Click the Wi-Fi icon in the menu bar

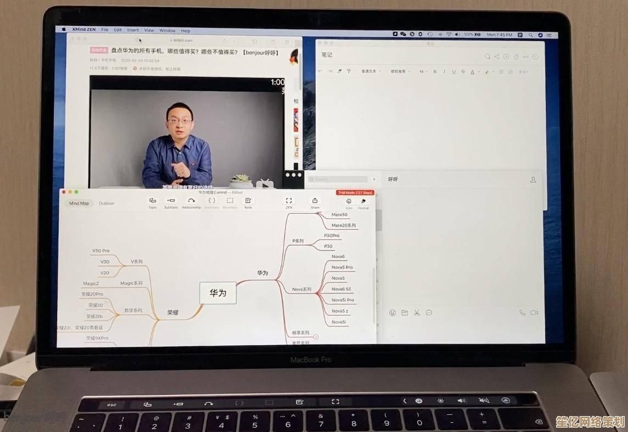[449, 35]
